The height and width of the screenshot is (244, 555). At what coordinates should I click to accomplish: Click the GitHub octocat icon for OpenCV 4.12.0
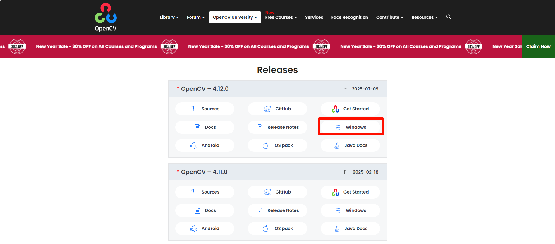tap(268, 109)
